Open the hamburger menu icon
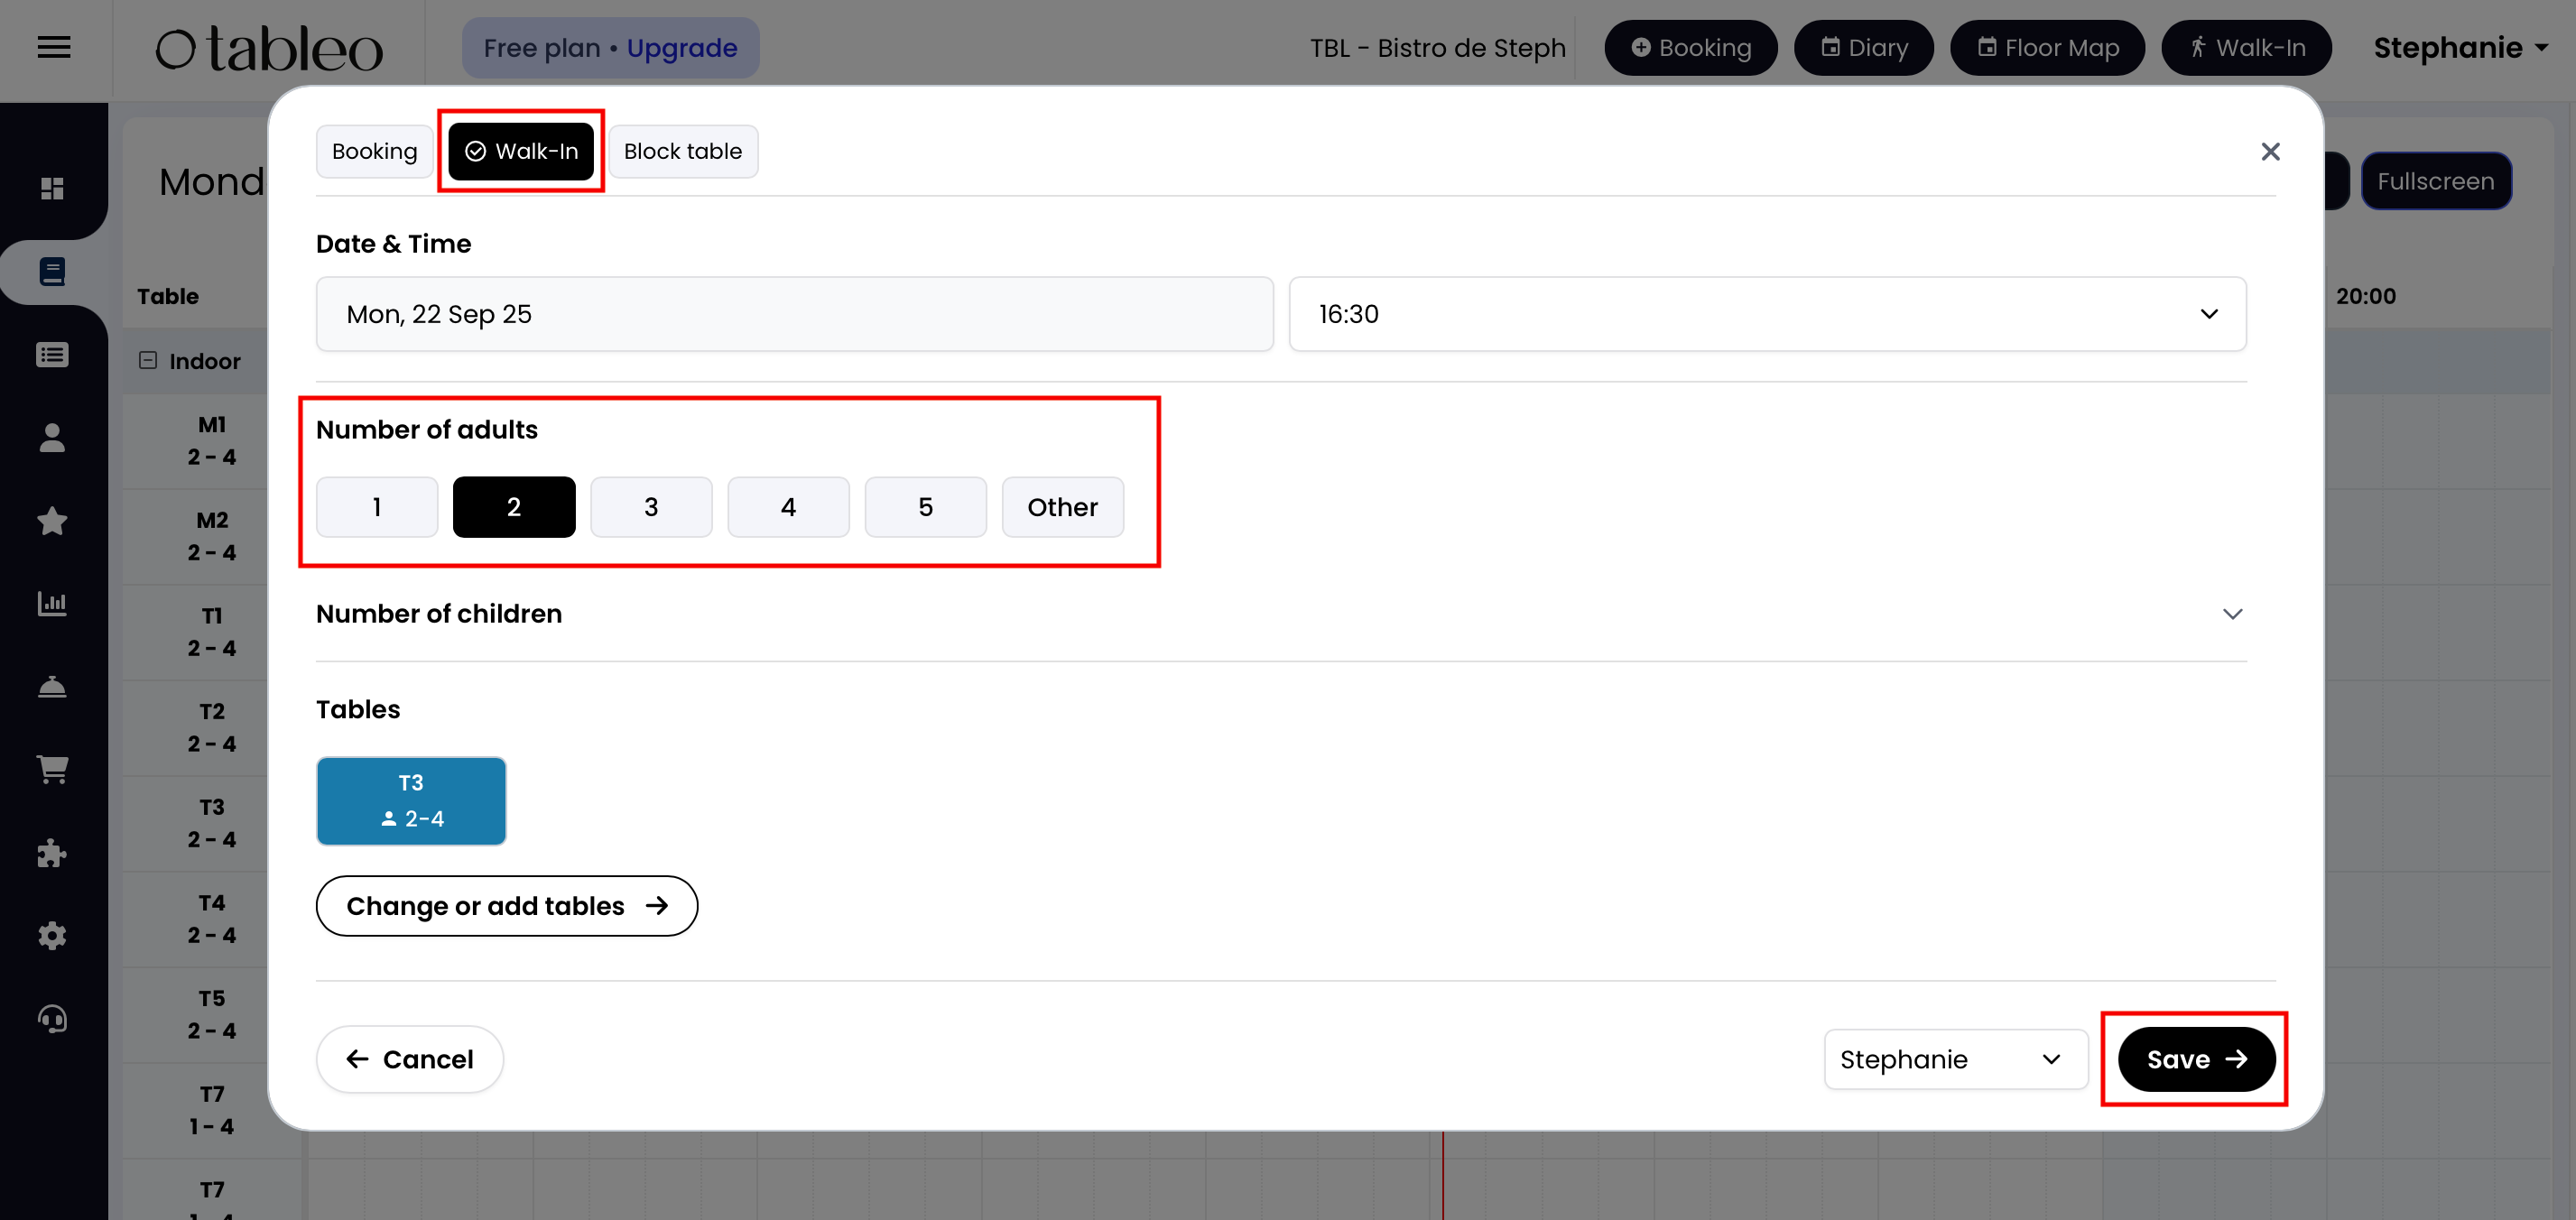 pyautogui.click(x=54, y=47)
